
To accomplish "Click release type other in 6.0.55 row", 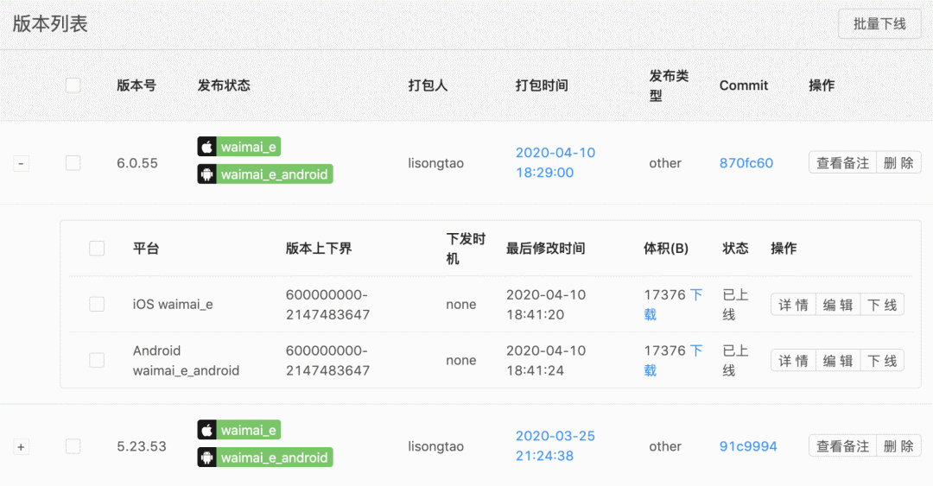I will [x=664, y=163].
